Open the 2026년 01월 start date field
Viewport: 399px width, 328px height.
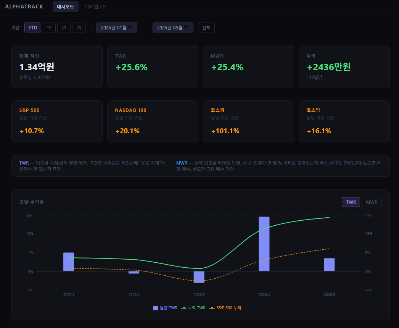click(117, 27)
